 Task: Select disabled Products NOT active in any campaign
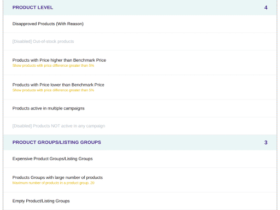point(140,126)
